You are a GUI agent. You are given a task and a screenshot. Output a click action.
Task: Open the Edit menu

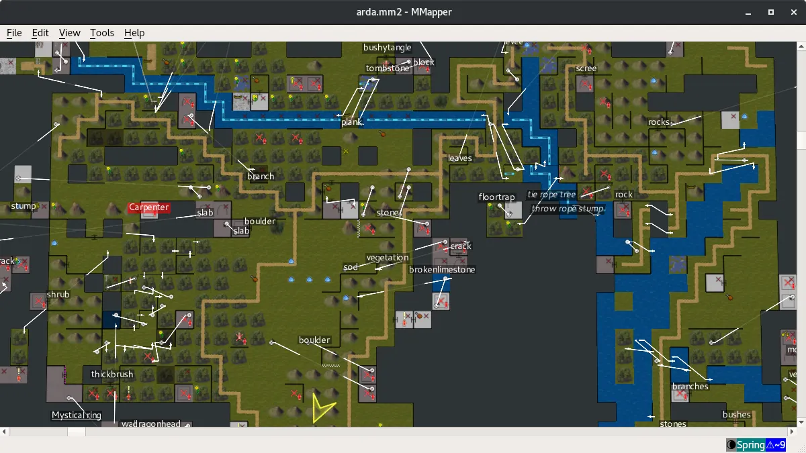point(40,32)
